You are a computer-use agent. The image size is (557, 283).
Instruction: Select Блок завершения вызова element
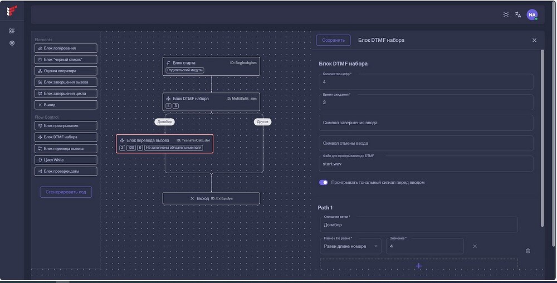tap(66, 82)
